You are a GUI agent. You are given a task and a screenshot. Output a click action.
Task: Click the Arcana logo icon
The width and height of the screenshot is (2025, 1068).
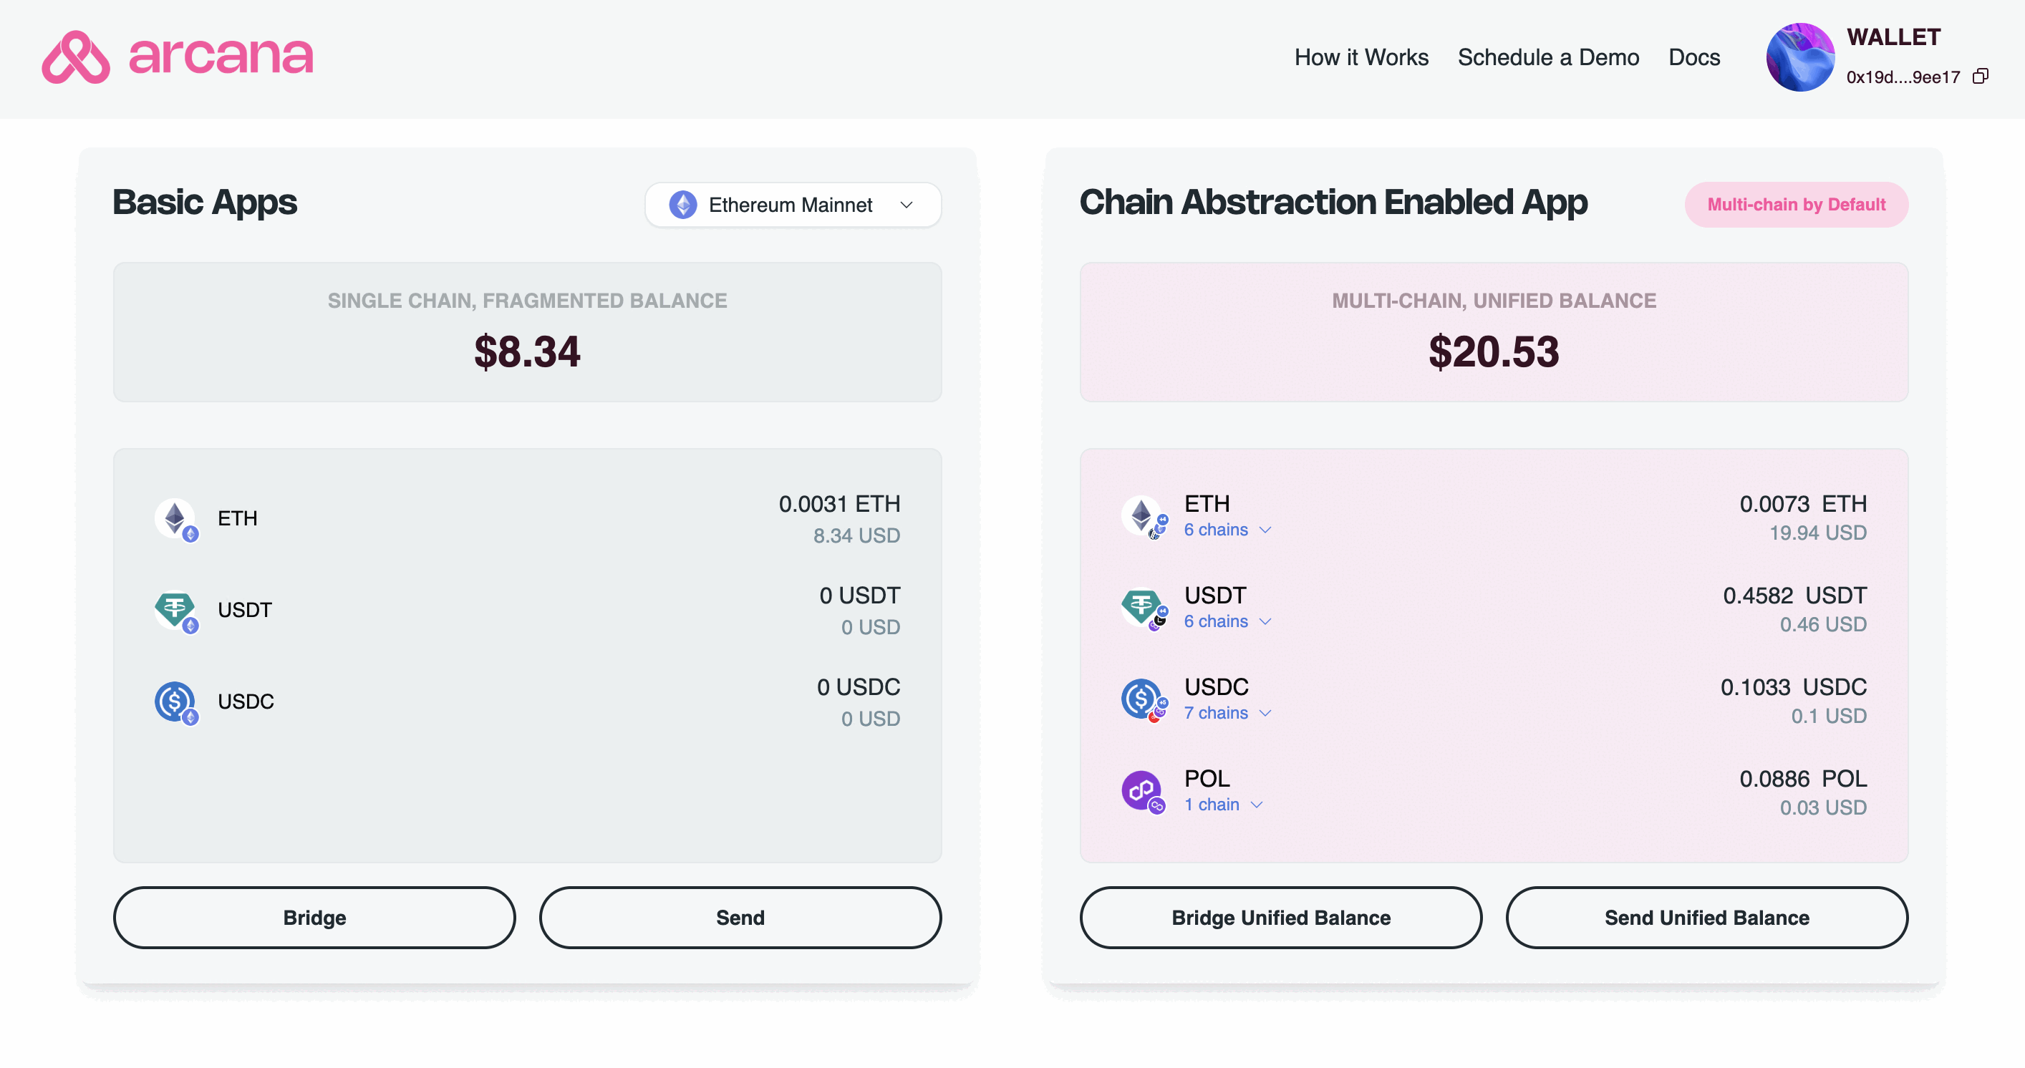pyautogui.click(x=75, y=57)
